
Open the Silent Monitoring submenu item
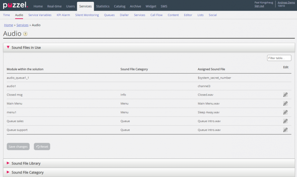coord(87,15)
